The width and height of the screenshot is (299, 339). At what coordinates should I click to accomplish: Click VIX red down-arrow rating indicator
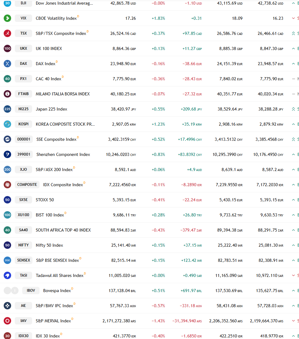tap(293, 18)
